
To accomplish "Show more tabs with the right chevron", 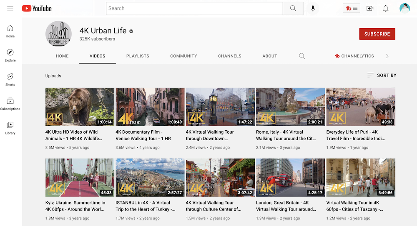I will (x=387, y=56).
